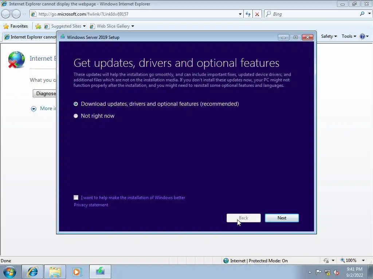Click the page icon in address bar
This screenshot has height=279, width=373.
(34, 14)
